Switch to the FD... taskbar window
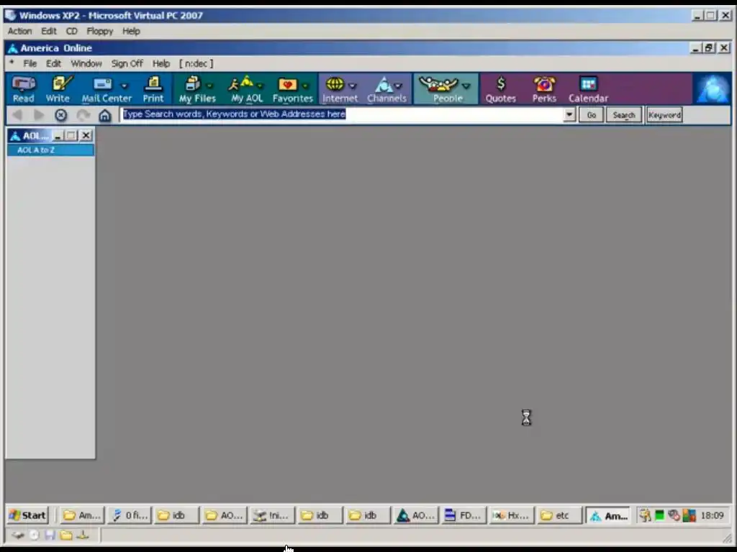This screenshot has height=552, width=737. point(463,515)
